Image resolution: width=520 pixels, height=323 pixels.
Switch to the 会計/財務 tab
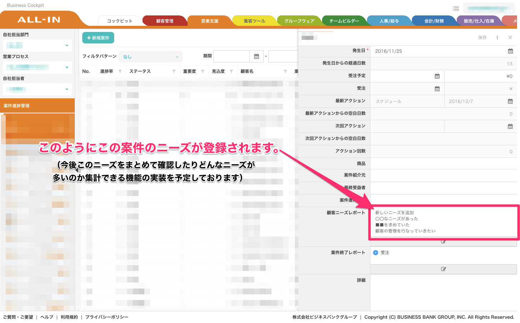tap(434, 21)
